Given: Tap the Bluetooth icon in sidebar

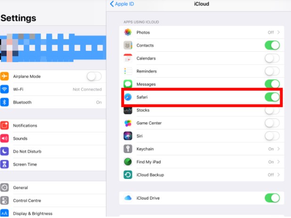Looking at the screenshot, I should 5,102.
